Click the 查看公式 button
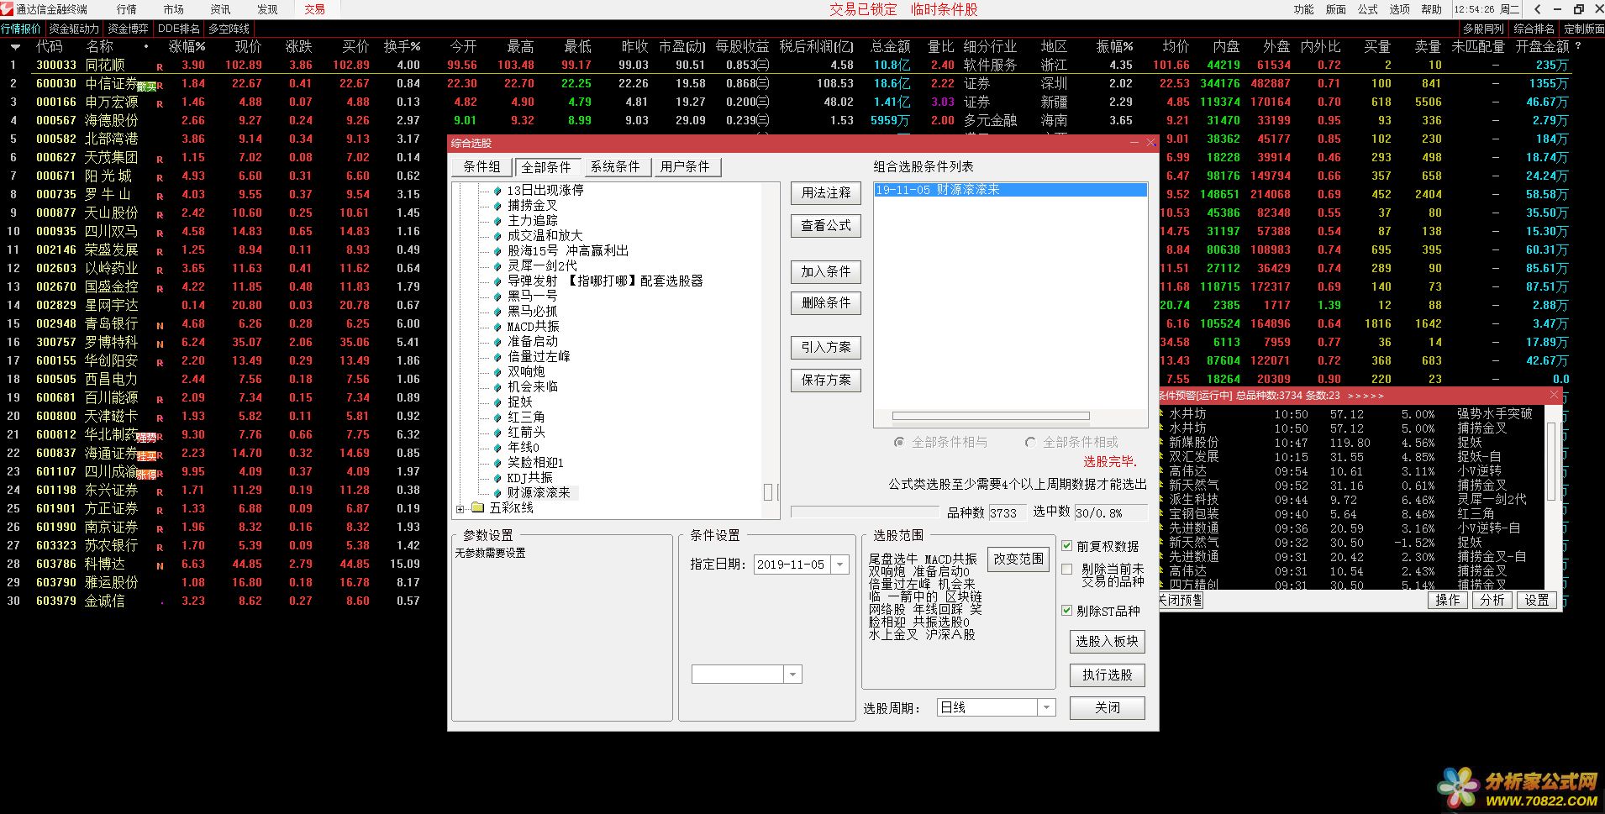The width and height of the screenshot is (1605, 814). coord(826,226)
